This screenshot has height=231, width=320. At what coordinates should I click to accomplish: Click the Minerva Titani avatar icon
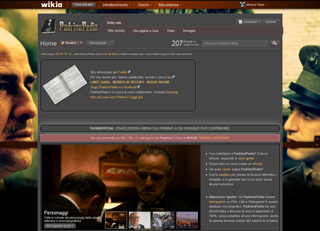coord(242,4)
